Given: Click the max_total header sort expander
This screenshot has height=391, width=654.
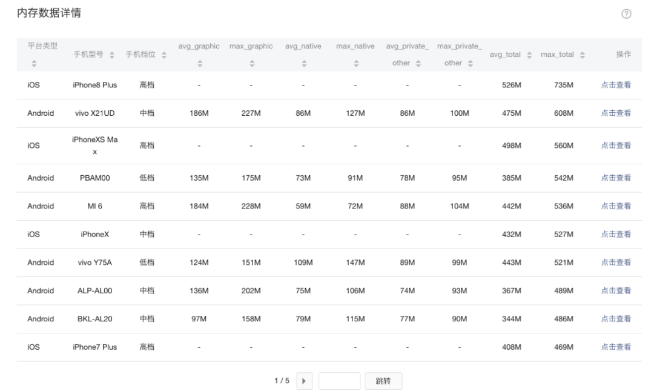Looking at the screenshot, I should pos(583,54).
